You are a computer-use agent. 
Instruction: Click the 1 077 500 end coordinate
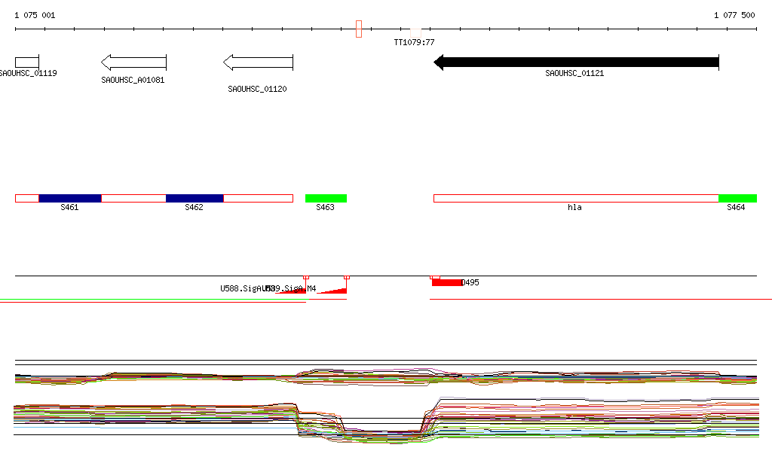tap(734, 15)
